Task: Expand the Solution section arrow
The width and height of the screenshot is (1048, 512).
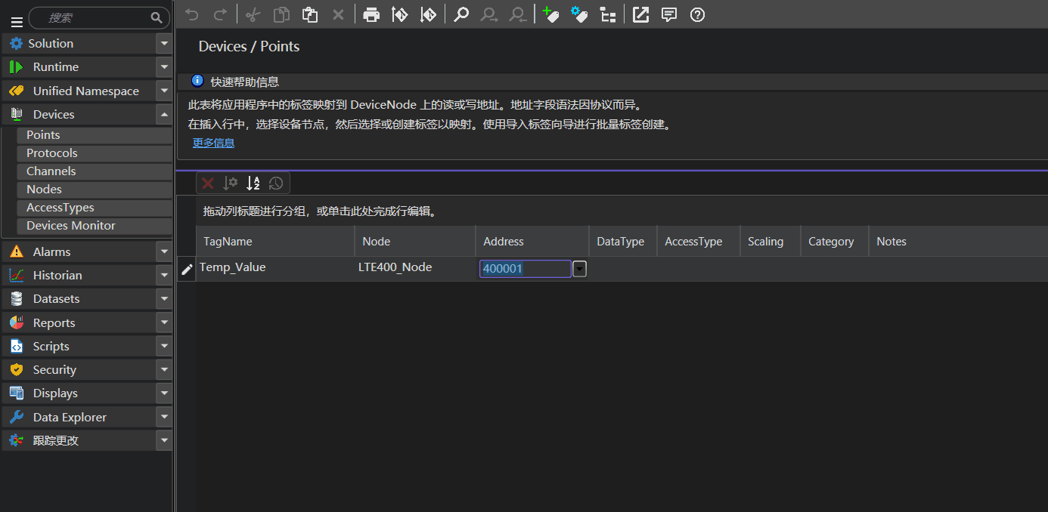Action: click(164, 44)
